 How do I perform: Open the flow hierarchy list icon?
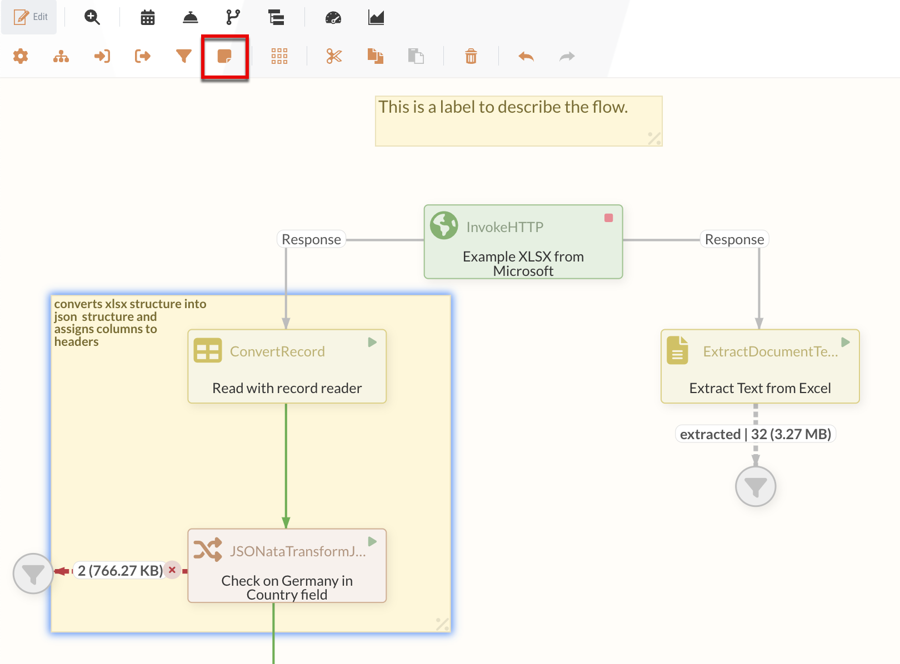[x=276, y=17]
